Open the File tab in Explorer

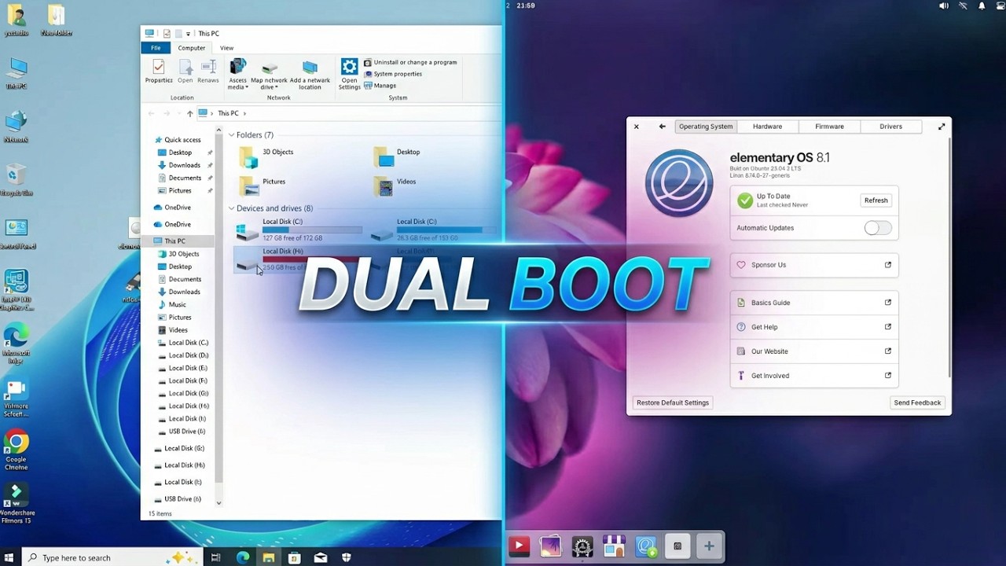156,48
